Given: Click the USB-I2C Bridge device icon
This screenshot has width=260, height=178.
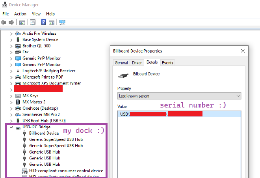Looking at the screenshot, I should point(18,127).
